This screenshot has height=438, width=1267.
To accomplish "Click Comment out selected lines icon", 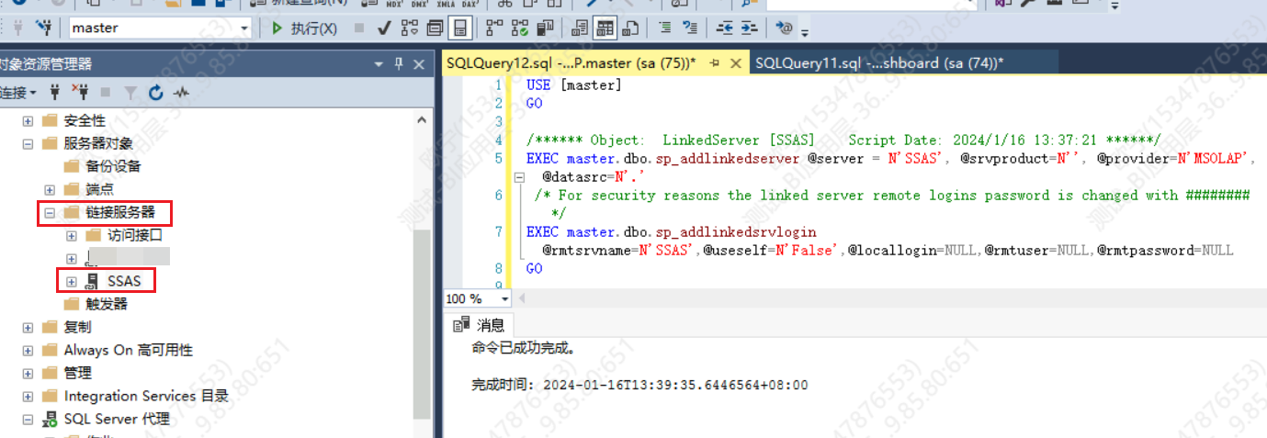I will (x=665, y=28).
